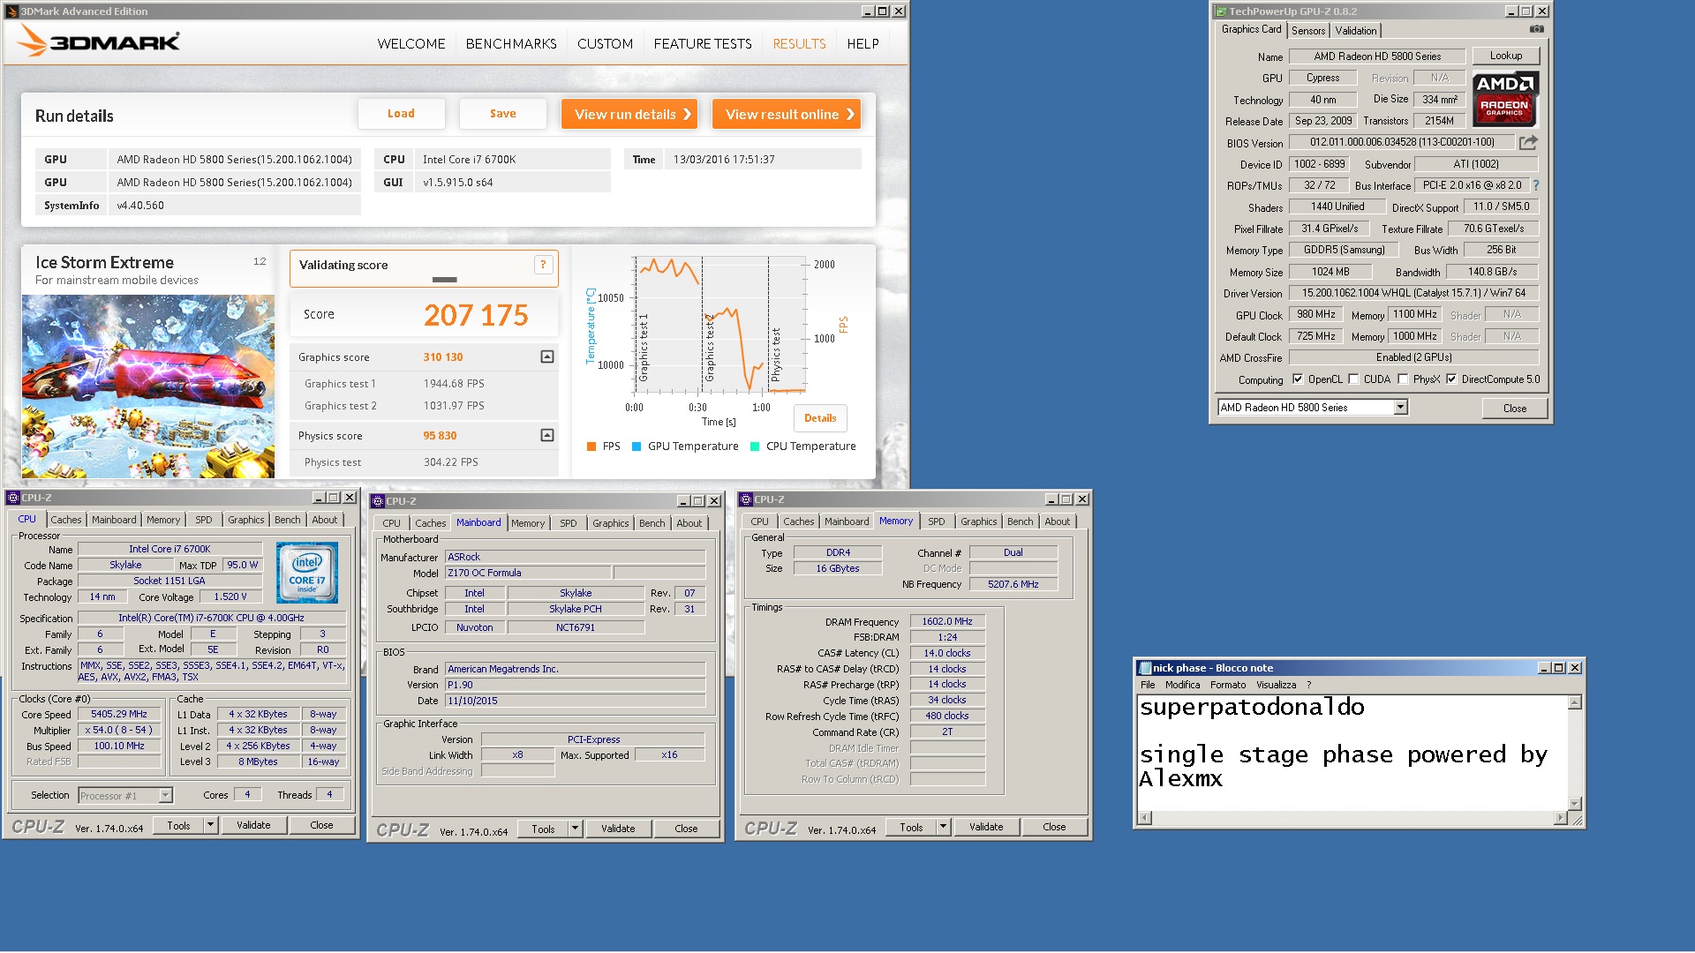Open the WELCOME tab in 3DMark
1695x953 pixels.
411,43
